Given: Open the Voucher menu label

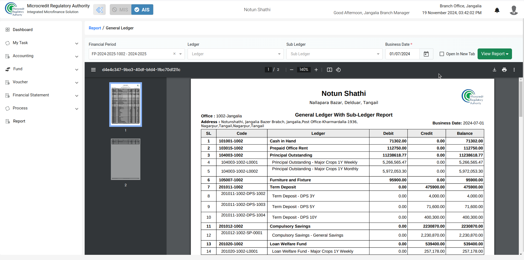Looking at the screenshot, I should click(20, 82).
